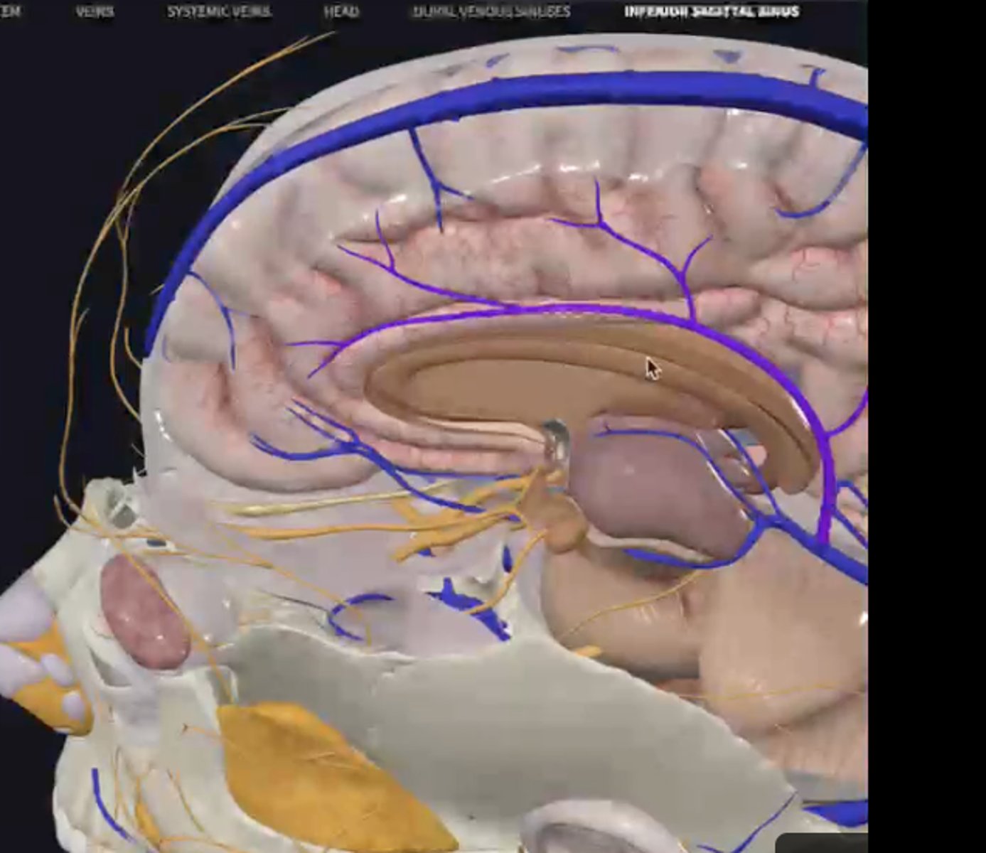Click the blue cavernous sinus below the brain
Screen dimensions: 986x853
coord(469,604)
